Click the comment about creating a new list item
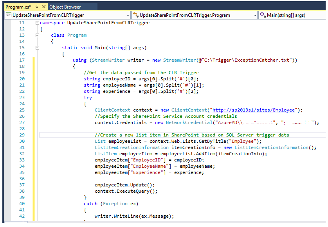Viewport: 328px width, 227px height. point(192,135)
